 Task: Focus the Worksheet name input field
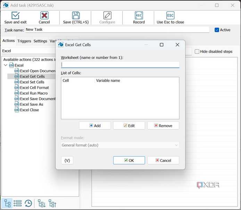[x=120, y=65]
